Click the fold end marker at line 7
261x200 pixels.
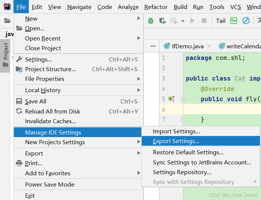[183, 119]
